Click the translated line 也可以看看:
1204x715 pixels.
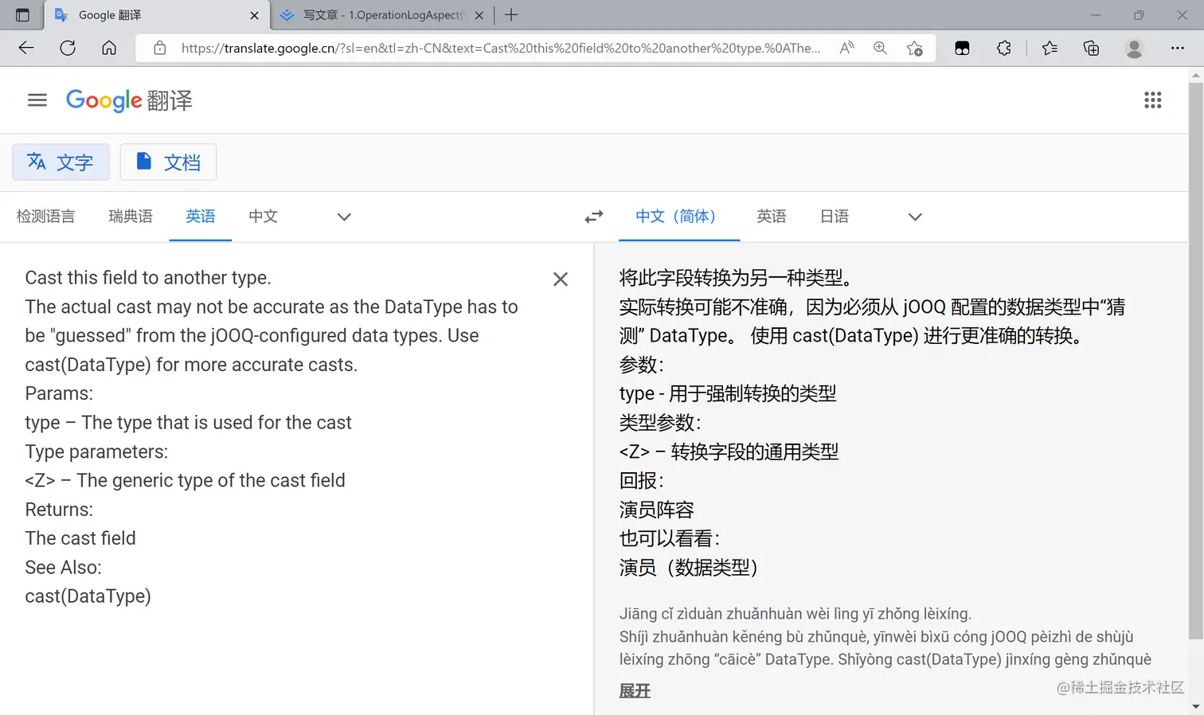coord(670,538)
